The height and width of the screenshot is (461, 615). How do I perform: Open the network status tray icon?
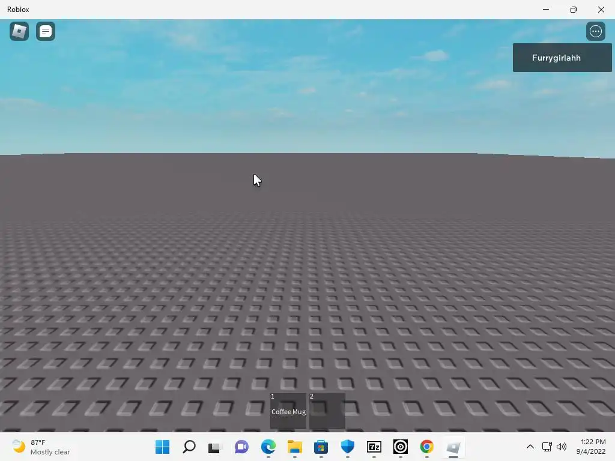tap(547, 447)
